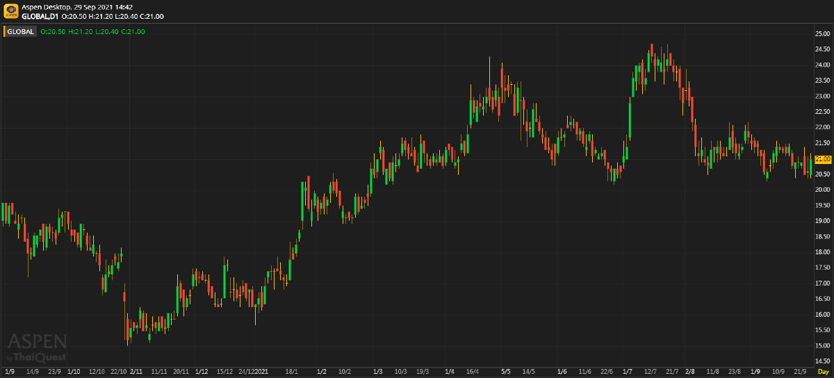Click the 18.00 price axis label
834x378 pixels.
pos(823,252)
